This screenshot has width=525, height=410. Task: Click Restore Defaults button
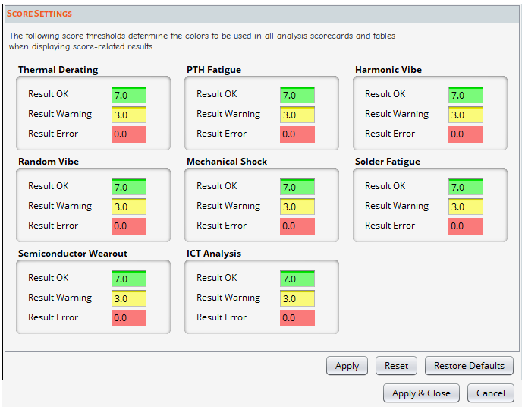[469, 365]
